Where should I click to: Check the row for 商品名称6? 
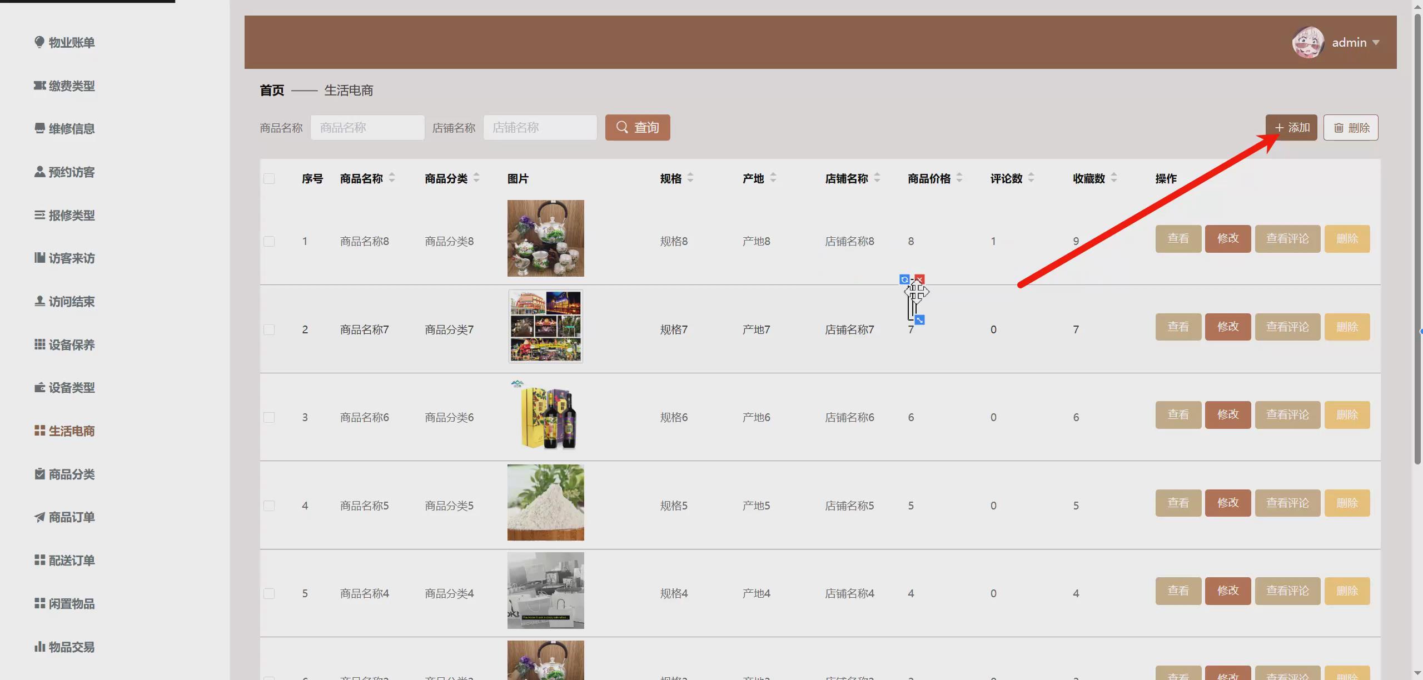point(269,417)
